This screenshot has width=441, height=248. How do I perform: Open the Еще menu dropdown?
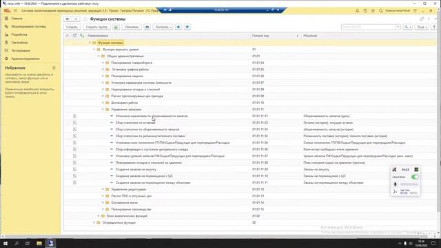[422, 27]
